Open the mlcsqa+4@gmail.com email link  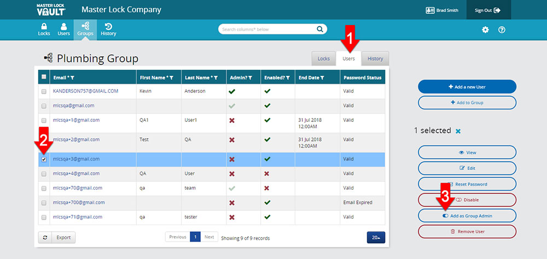pos(77,173)
